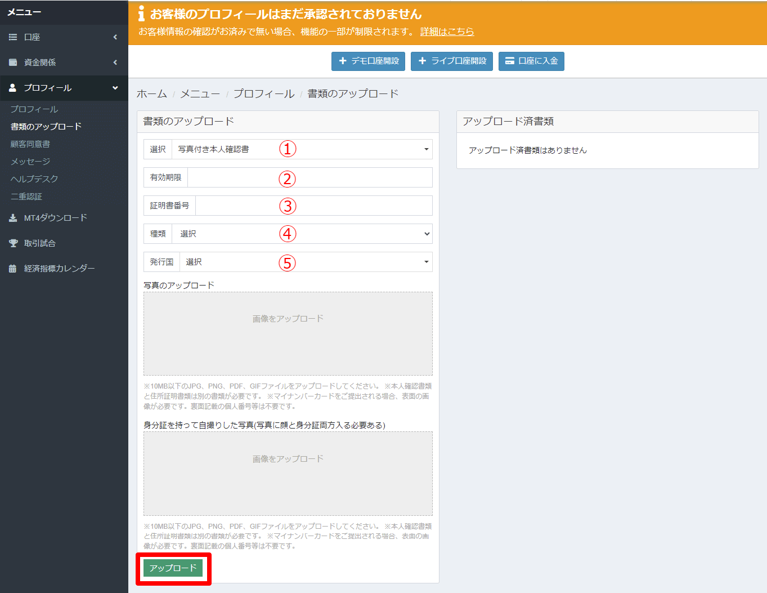Screen dimensions: 767x593
Task: Click the card icon on 口座に入金
Action: [x=511, y=61]
